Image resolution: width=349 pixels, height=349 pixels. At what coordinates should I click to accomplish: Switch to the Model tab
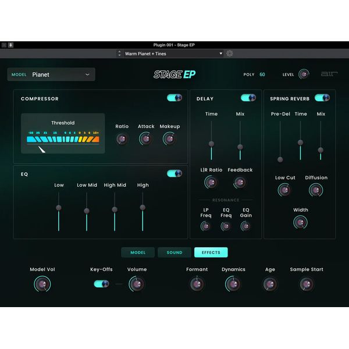pyautogui.click(x=138, y=252)
